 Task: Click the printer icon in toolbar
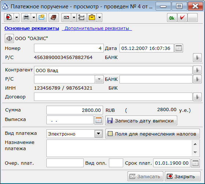26,17
